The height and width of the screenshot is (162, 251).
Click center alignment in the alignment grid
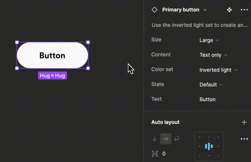tap(209, 146)
